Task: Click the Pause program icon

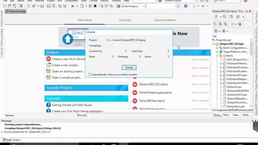Action: (x=90, y=6)
